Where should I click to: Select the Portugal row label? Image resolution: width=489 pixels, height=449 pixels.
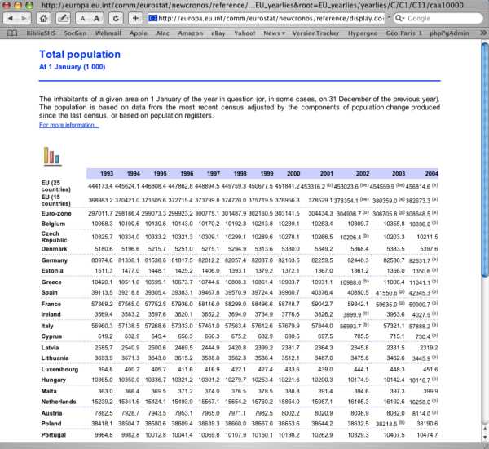[x=53, y=435]
